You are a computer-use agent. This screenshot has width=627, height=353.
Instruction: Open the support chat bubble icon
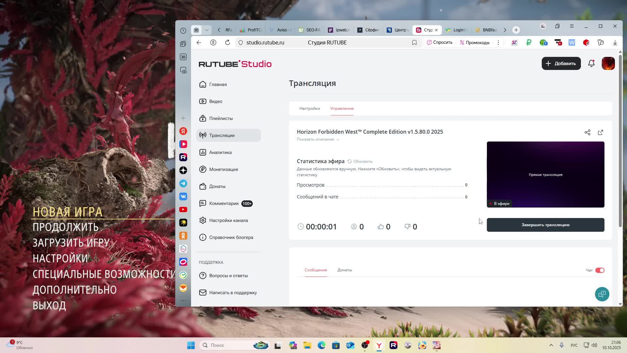click(602, 294)
